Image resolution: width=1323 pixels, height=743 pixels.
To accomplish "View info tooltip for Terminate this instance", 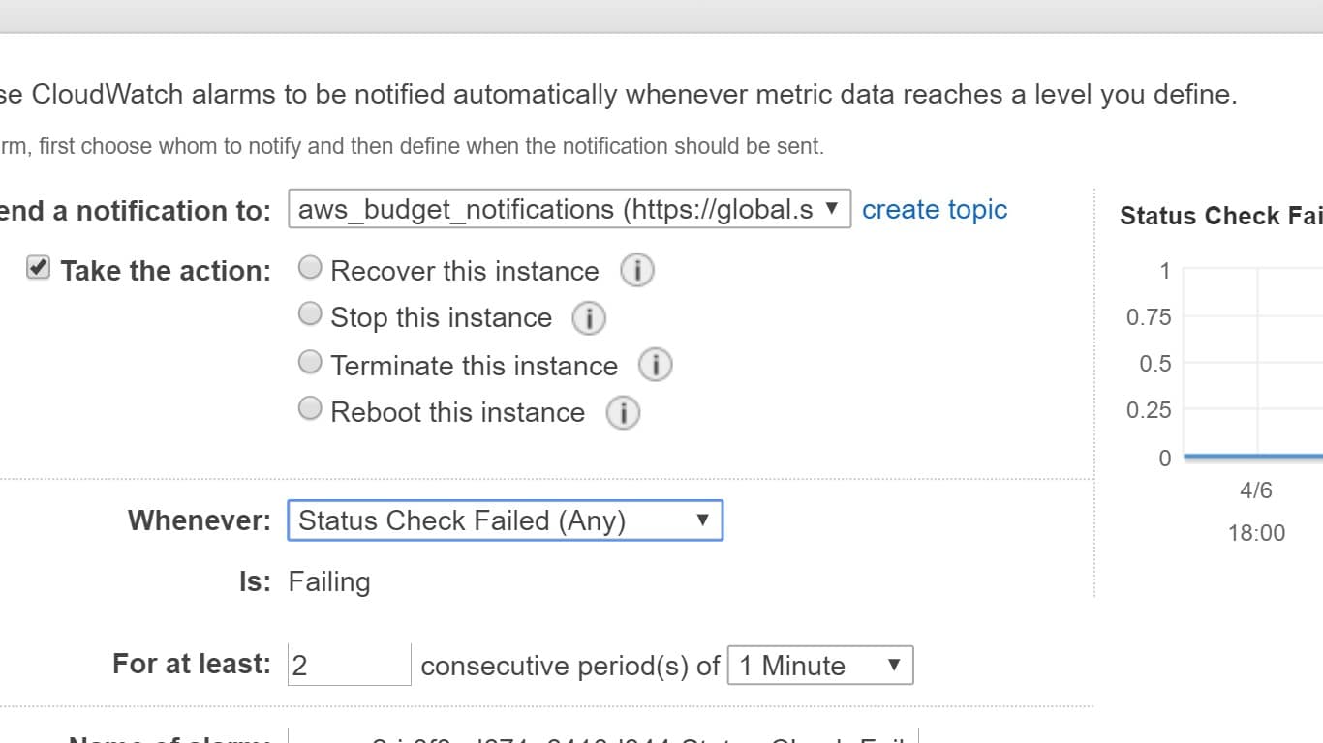I will (658, 365).
